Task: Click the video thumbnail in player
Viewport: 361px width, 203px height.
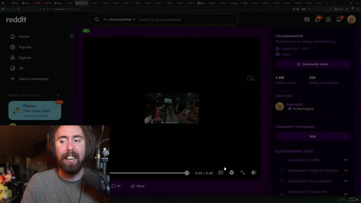Action: 171,108
